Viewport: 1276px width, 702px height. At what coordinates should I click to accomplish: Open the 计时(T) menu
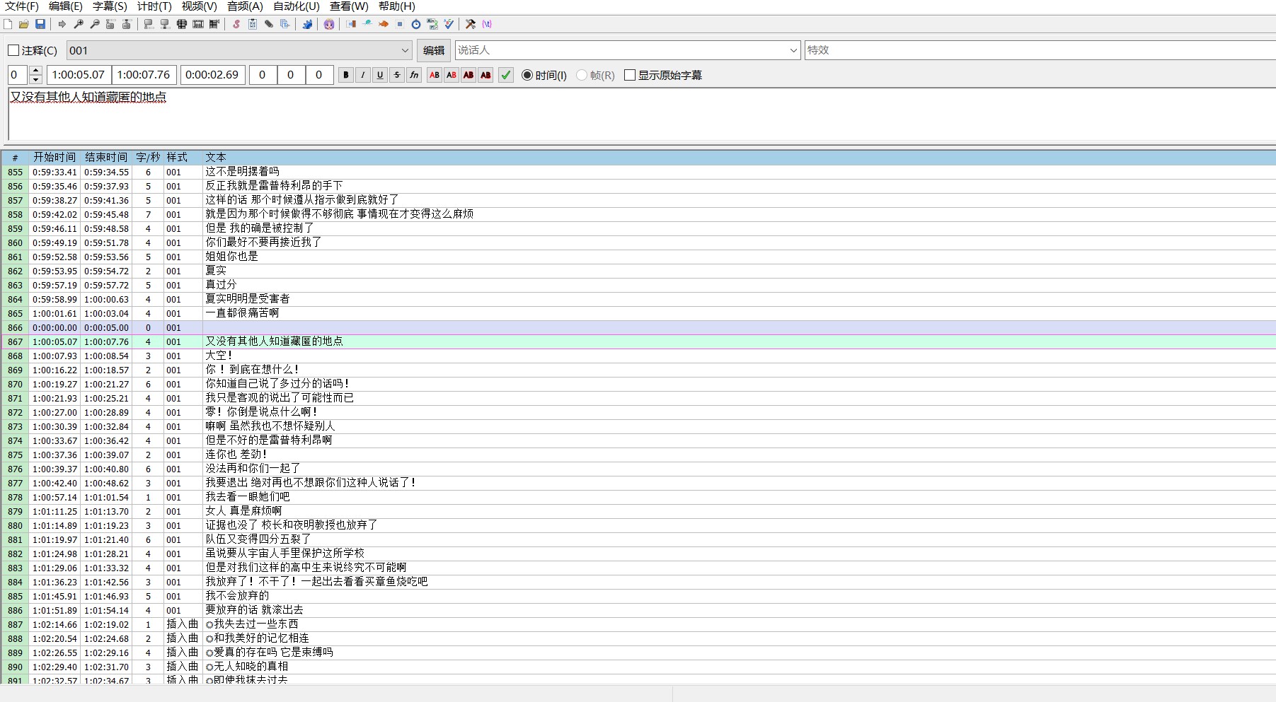154,6
